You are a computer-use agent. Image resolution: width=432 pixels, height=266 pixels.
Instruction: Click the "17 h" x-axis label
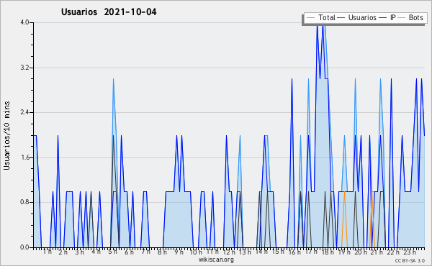(311, 252)
